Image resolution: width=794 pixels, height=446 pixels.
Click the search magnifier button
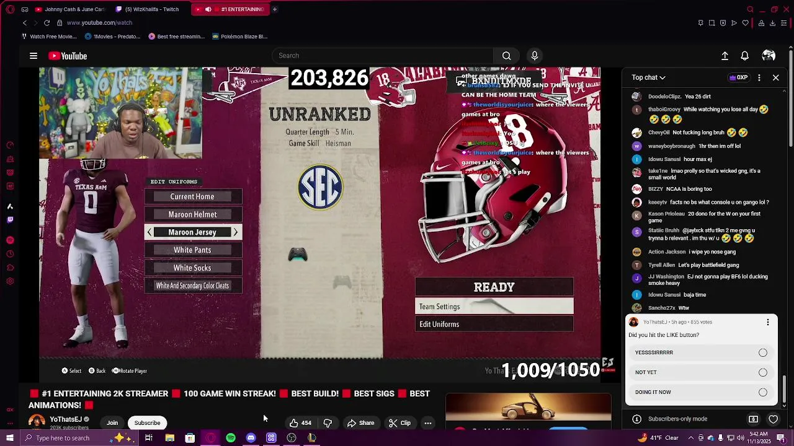click(x=507, y=56)
